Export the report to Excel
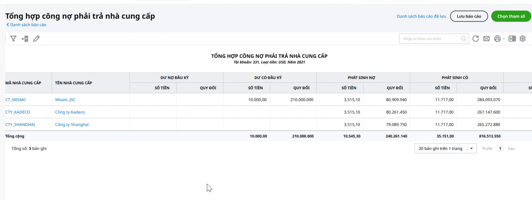This screenshot has width=532, height=200. pyautogui.click(x=512, y=39)
